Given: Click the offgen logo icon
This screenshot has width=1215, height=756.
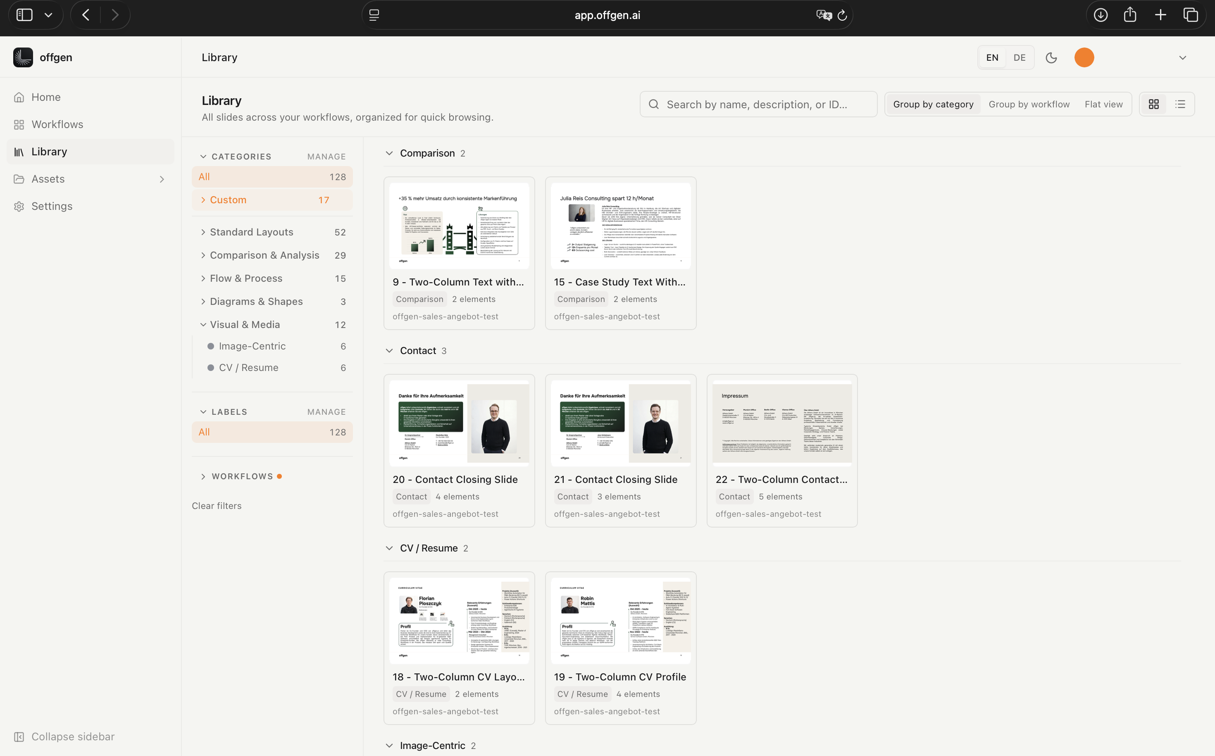Looking at the screenshot, I should pos(23,57).
